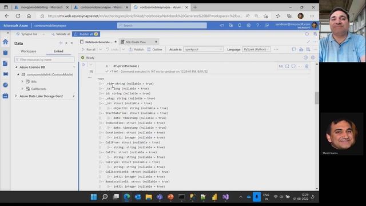Click the share/feedback icon in notebook toolbar
This screenshot has height=206, width=366.
[x=301, y=49]
